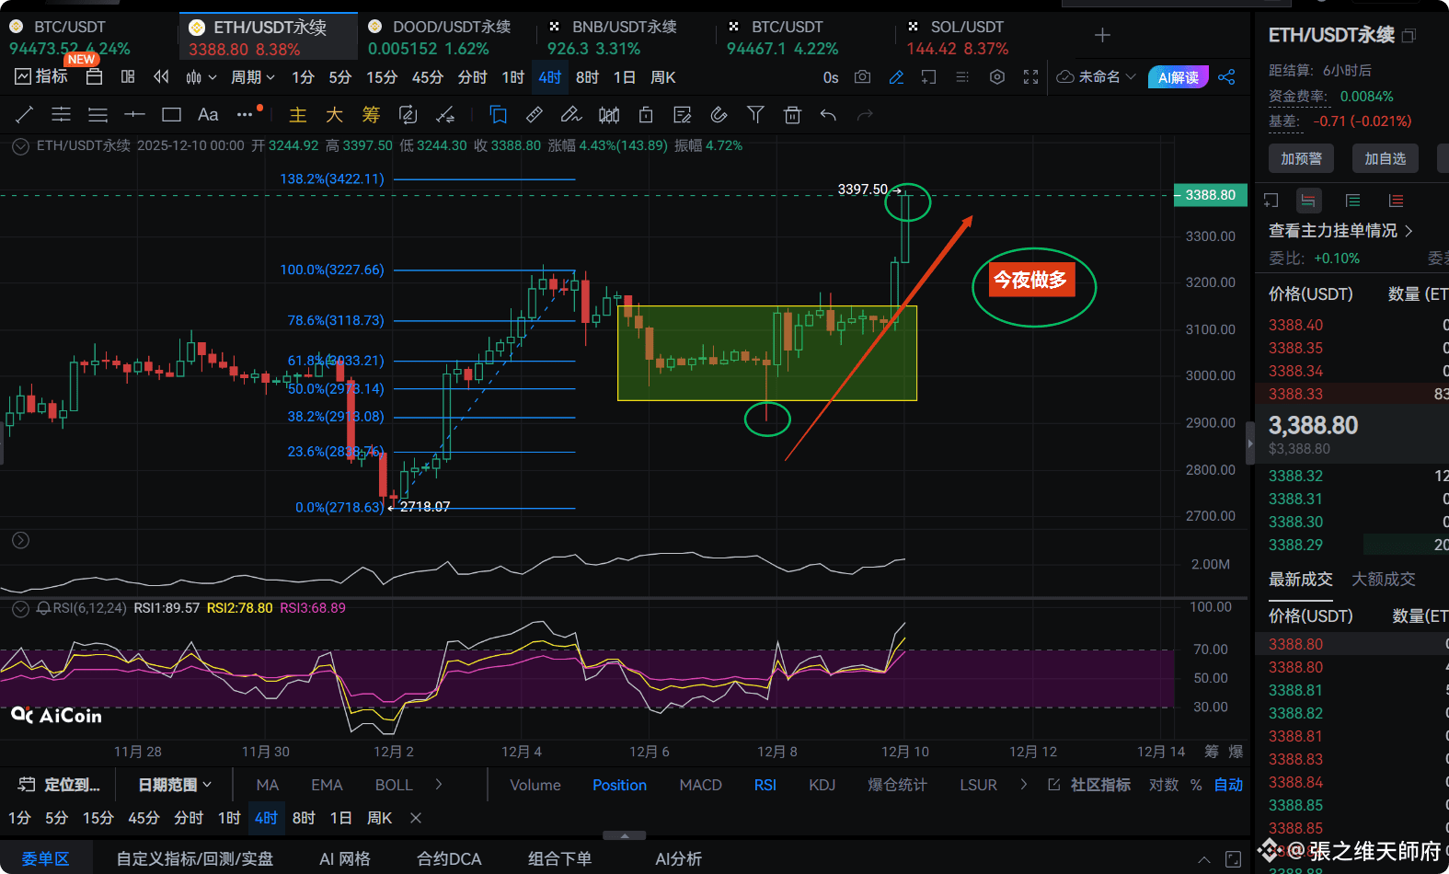The width and height of the screenshot is (1449, 874).
Task: Show the combined bid-ask order book view
Action: pos(1308,201)
